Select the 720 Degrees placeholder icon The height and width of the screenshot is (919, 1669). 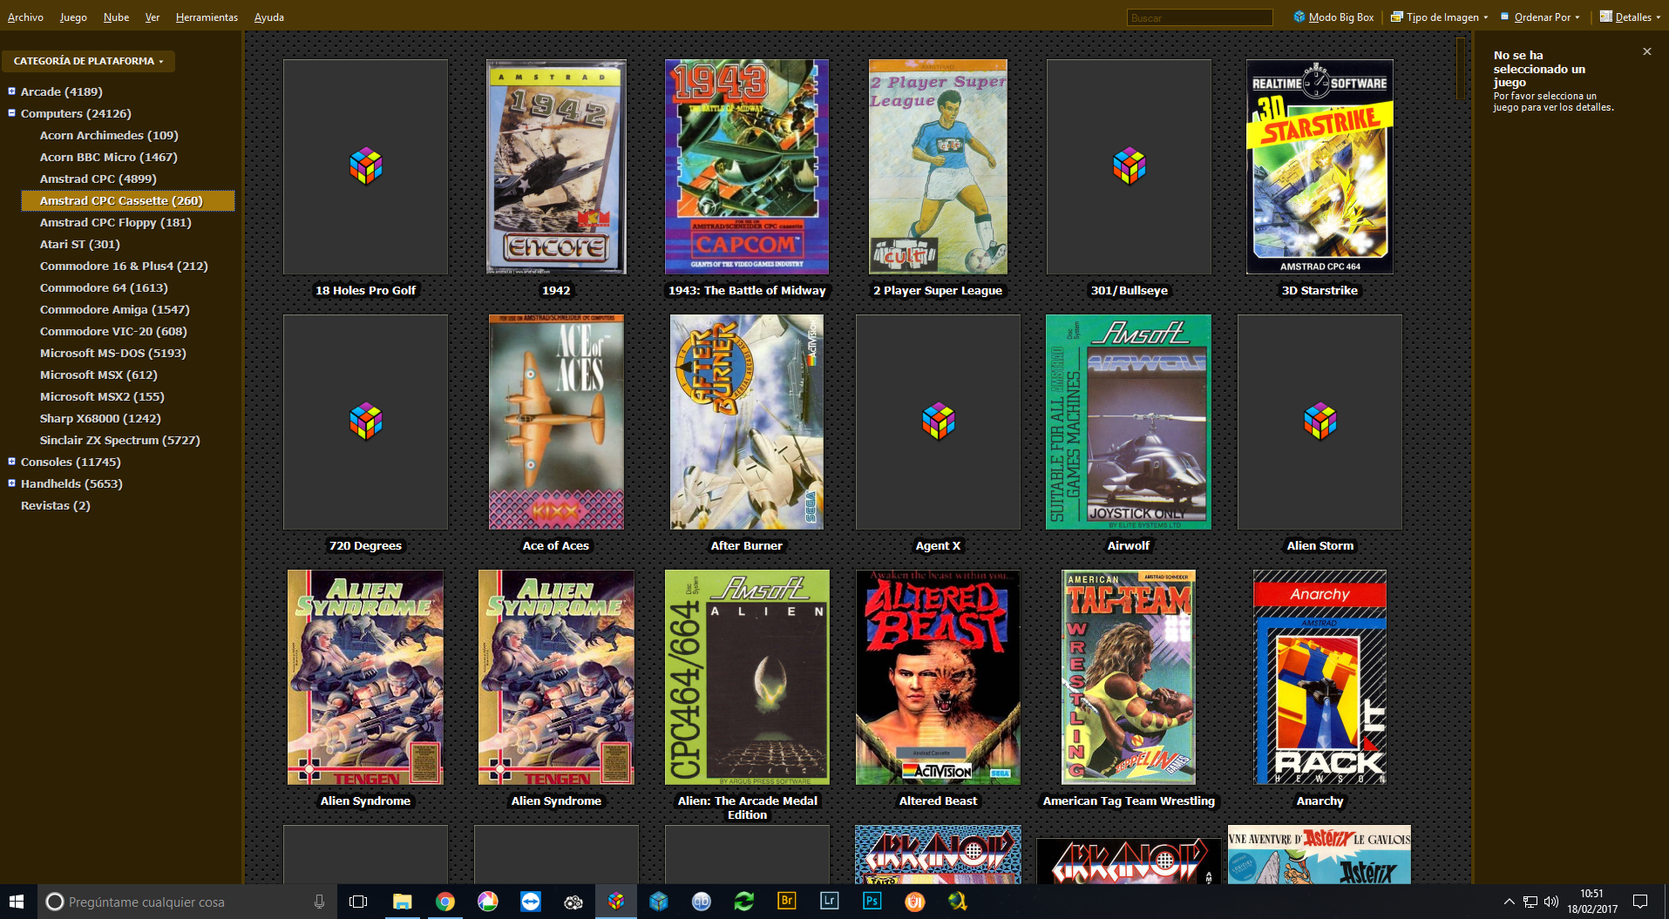point(365,422)
